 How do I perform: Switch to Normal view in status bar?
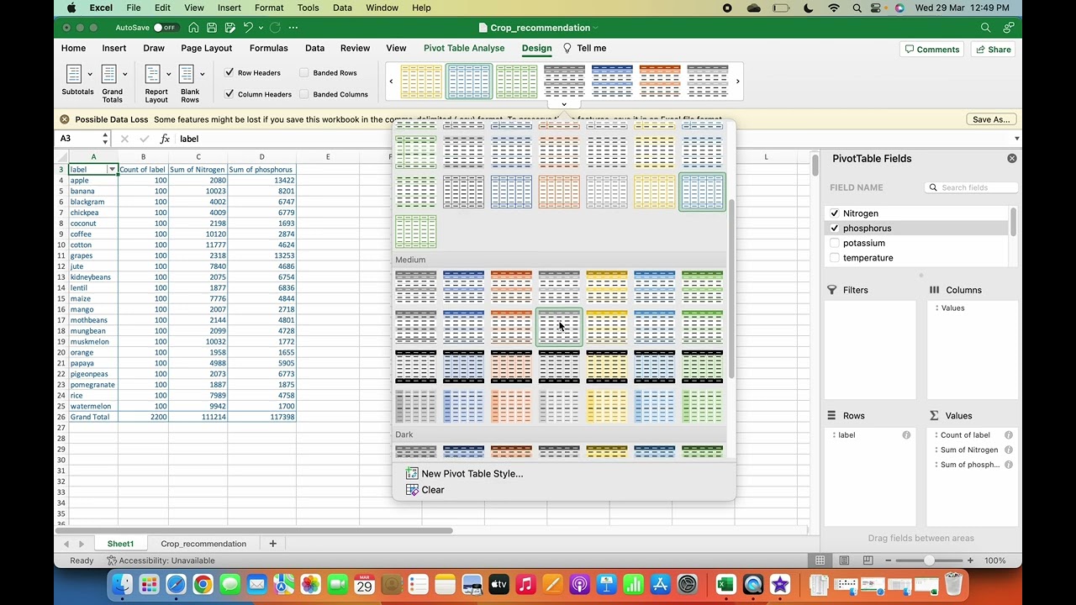pyautogui.click(x=820, y=560)
